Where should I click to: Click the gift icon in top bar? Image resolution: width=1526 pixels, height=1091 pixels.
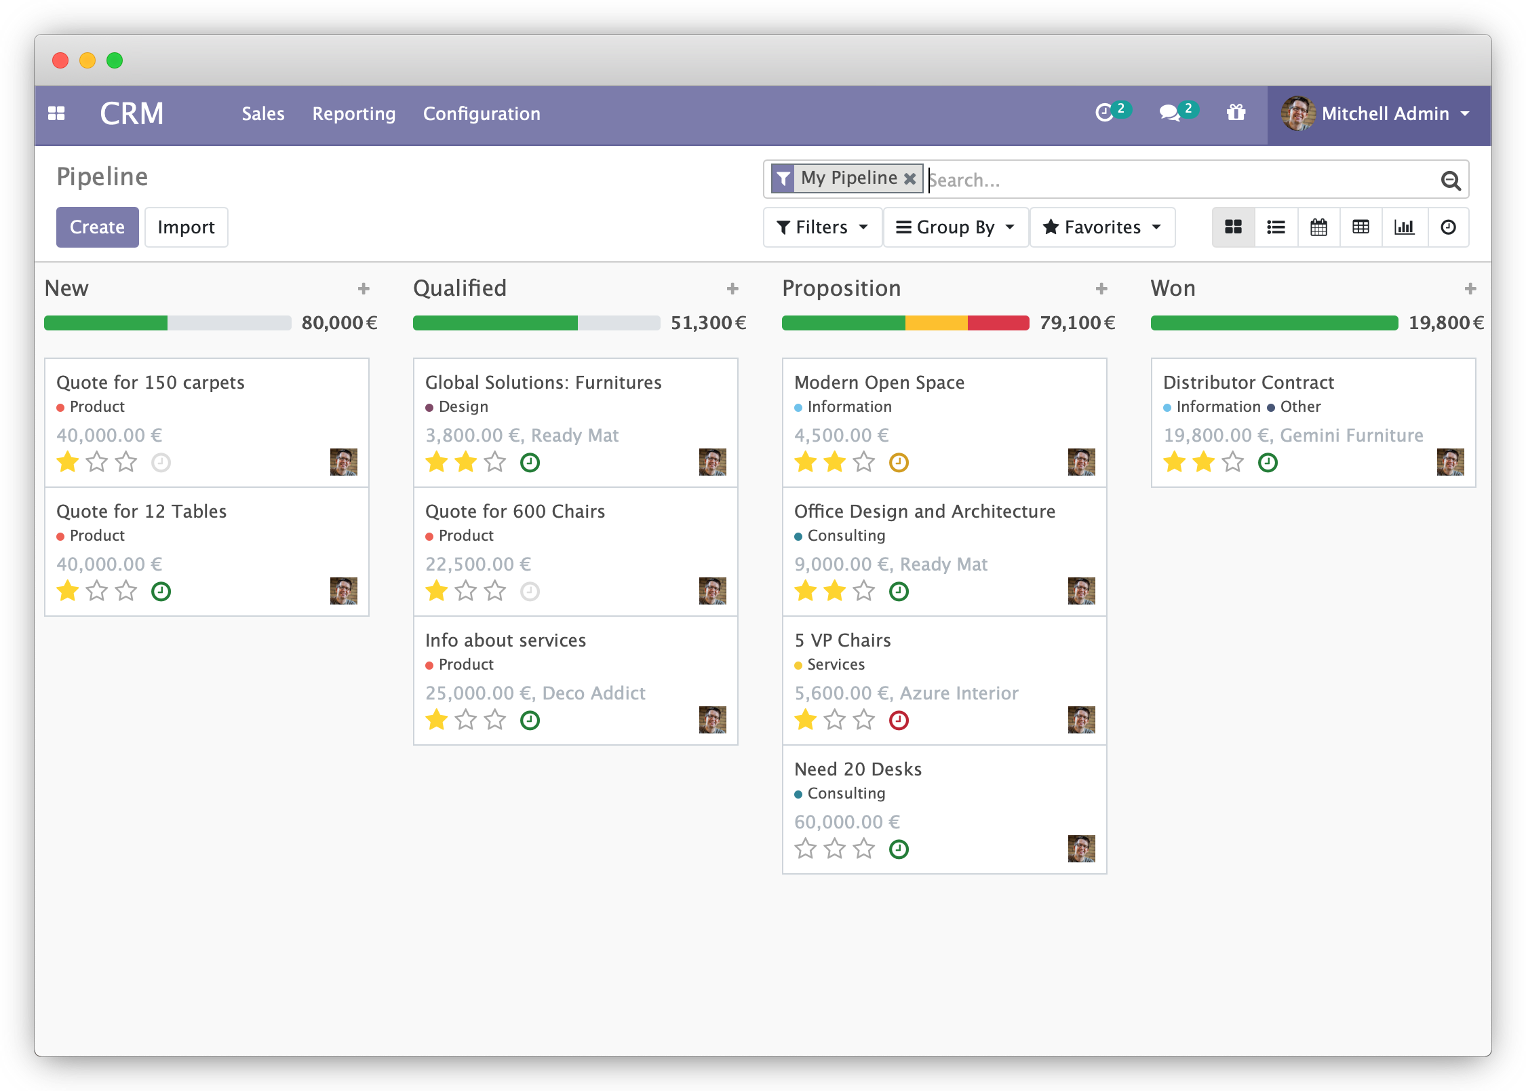pos(1236,113)
